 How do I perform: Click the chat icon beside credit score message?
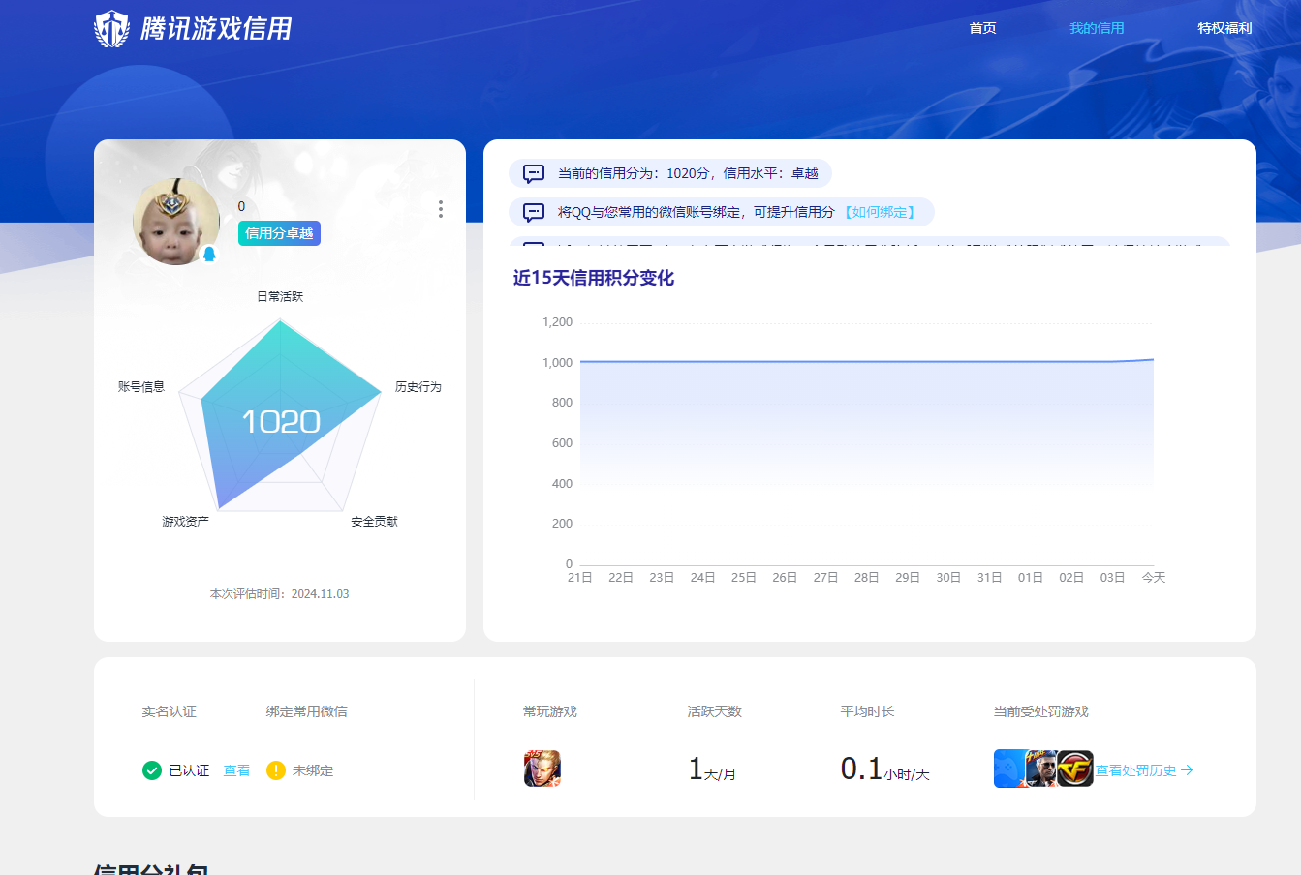point(534,174)
